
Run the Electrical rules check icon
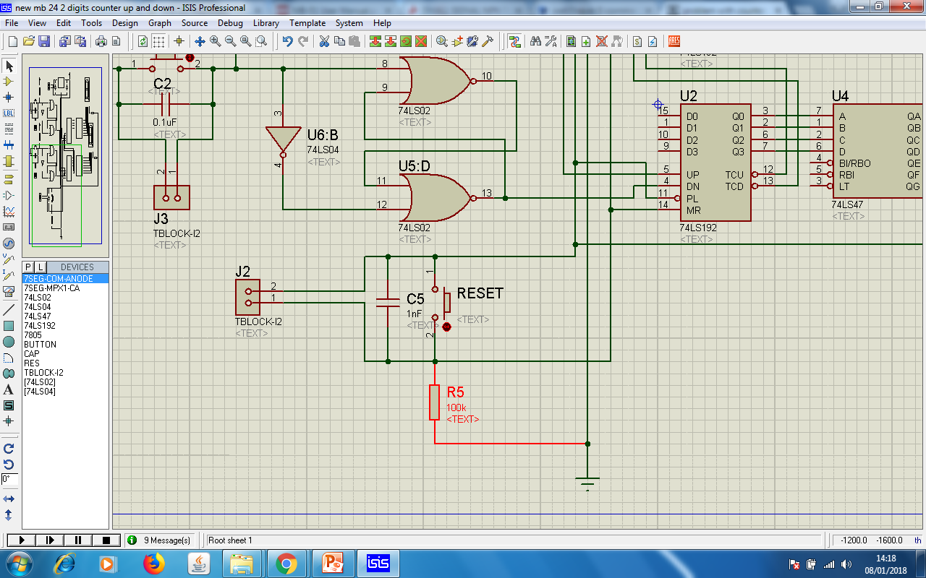click(x=653, y=41)
